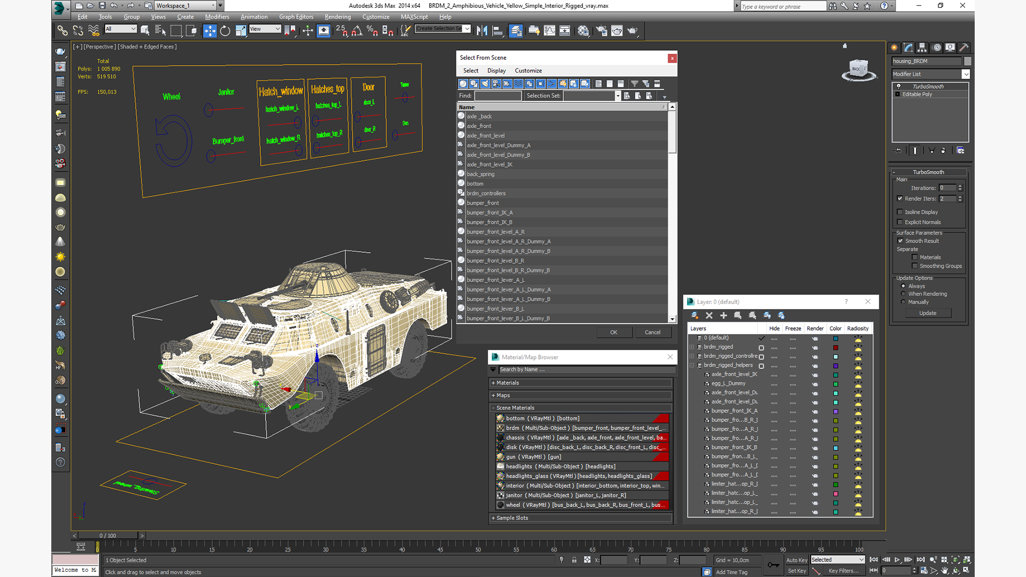The height and width of the screenshot is (577, 1026).
Task: Expand the Sample Slots rollout
Action: (581, 518)
